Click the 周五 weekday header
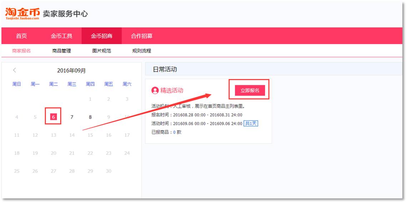This screenshot has height=203, width=407. 109,84
